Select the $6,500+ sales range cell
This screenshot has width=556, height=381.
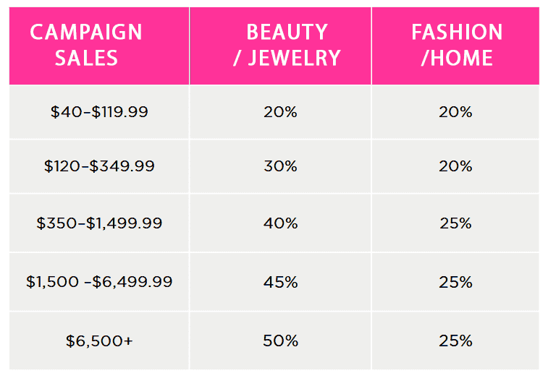coord(99,341)
